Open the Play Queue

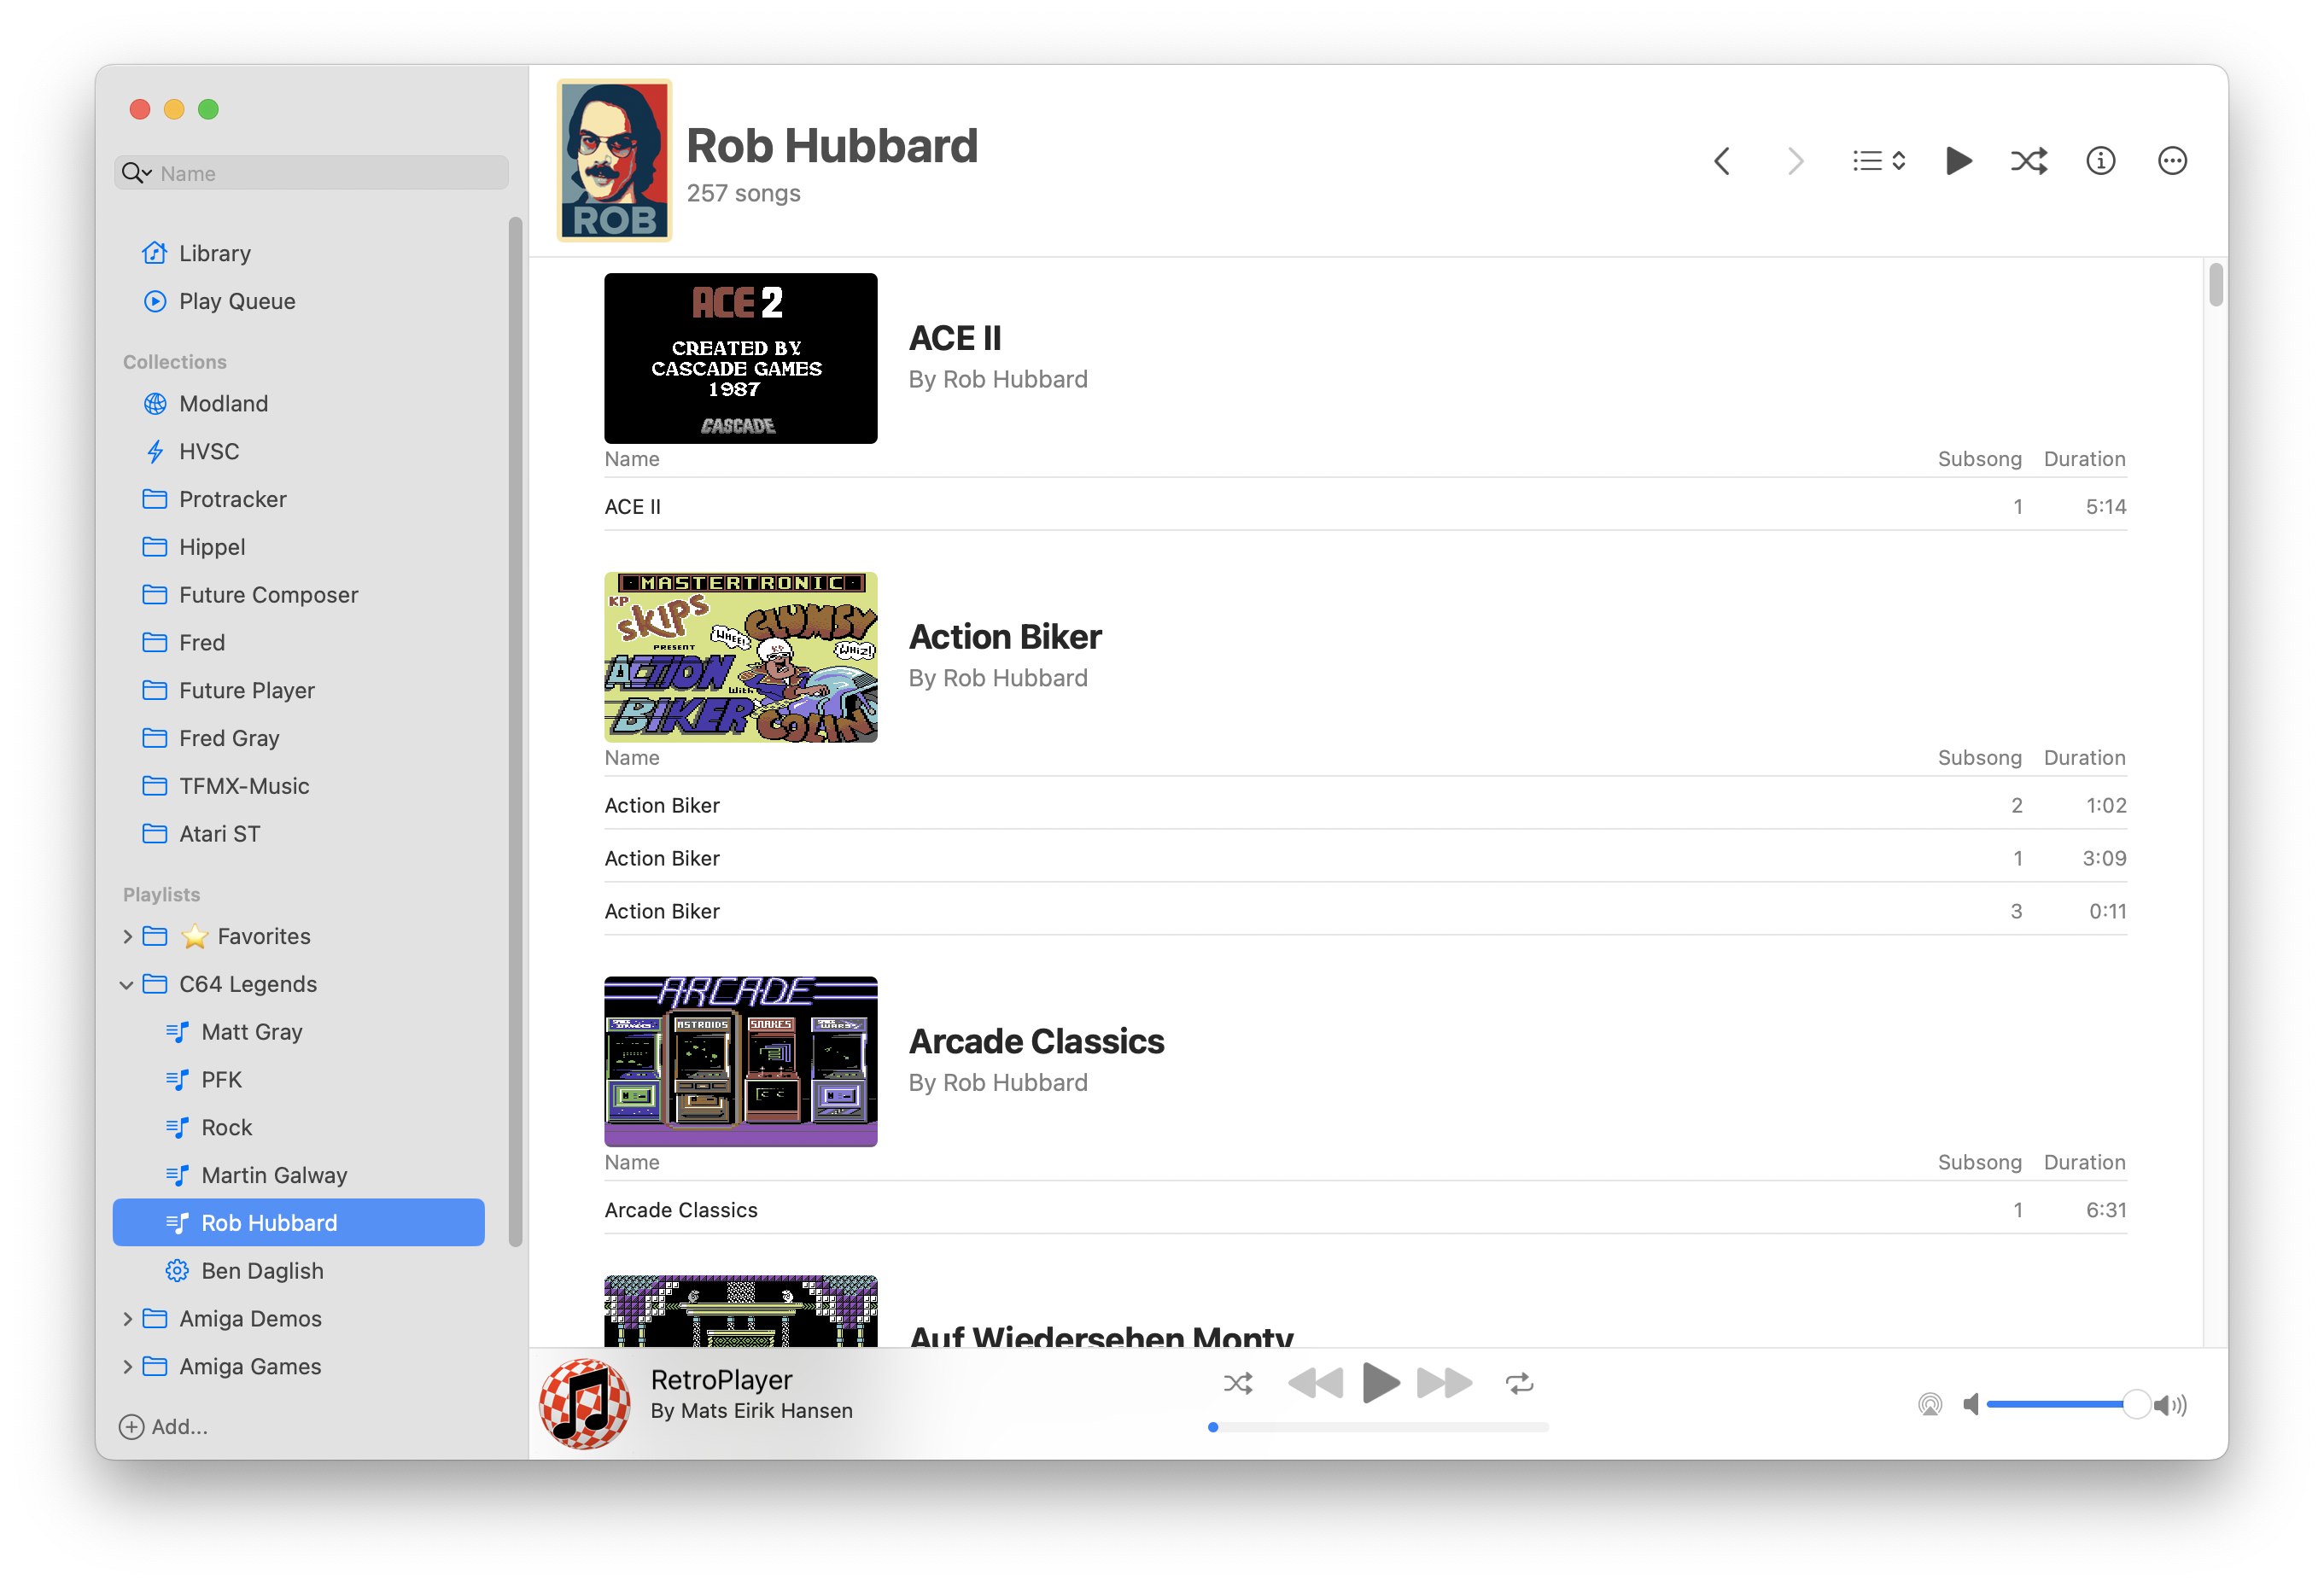click(237, 301)
